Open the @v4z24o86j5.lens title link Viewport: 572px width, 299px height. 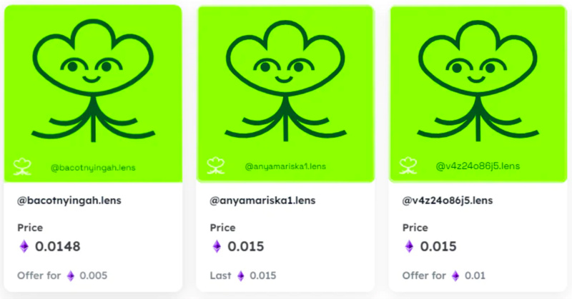pyautogui.click(x=448, y=201)
